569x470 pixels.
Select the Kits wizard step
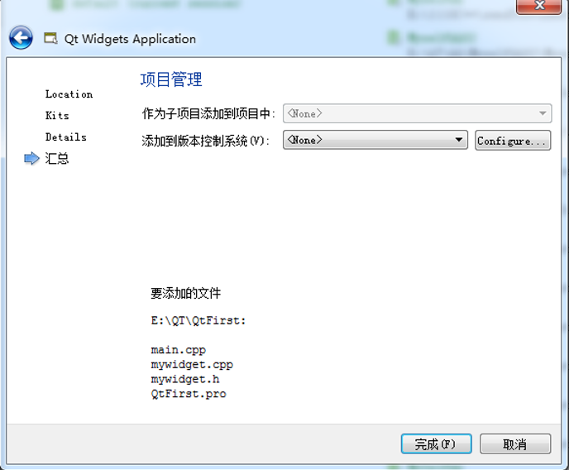tap(57, 116)
